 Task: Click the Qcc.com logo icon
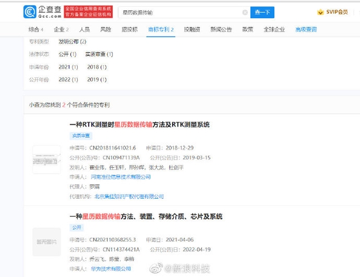coord(30,11)
